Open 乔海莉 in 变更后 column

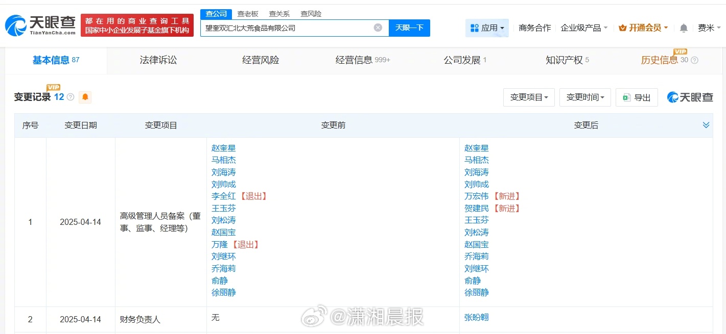[x=477, y=256]
